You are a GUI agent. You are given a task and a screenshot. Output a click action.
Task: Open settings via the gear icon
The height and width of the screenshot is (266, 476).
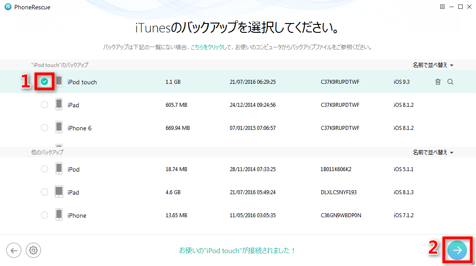click(x=33, y=250)
